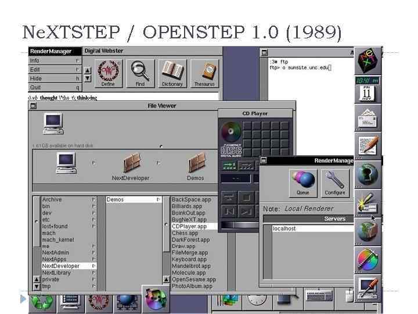418x314 pixels.
Task: Click the Find magnifier in Digital Webster
Action: pyautogui.click(x=140, y=73)
